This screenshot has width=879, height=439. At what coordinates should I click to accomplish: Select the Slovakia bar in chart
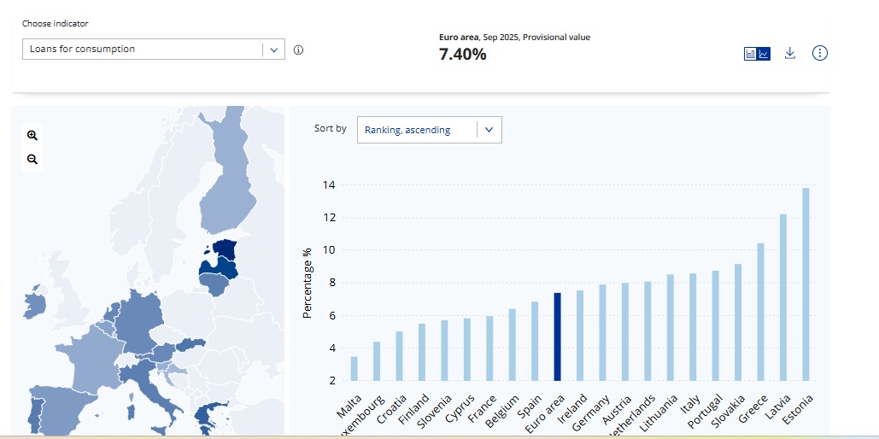[738, 322]
